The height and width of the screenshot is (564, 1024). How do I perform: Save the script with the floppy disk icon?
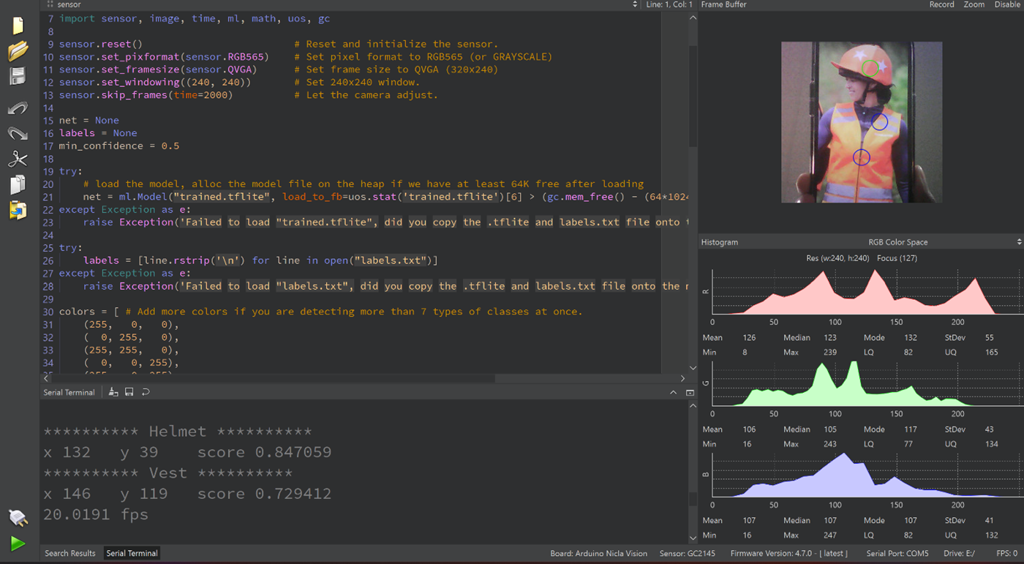tap(18, 76)
